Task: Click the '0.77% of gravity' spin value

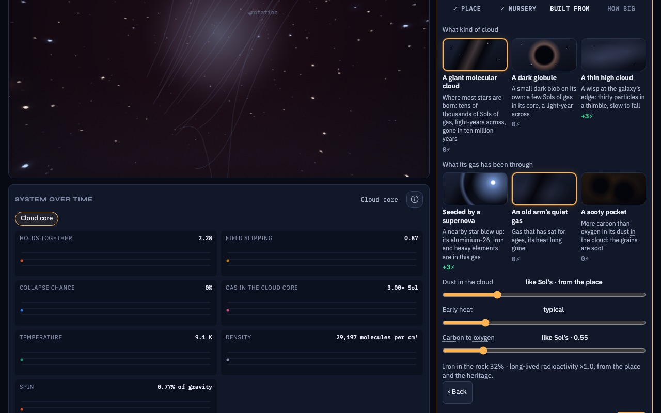Action: (x=185, y=387)
